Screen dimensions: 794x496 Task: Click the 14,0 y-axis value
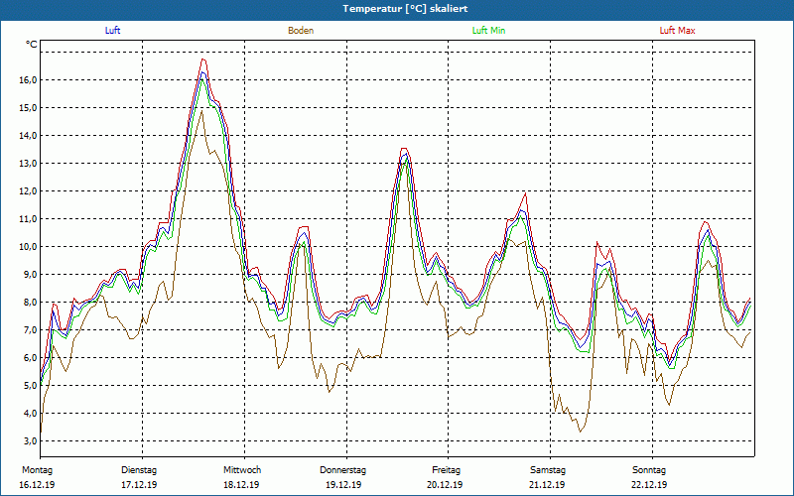pyautogui.click(x=28, y=136)
